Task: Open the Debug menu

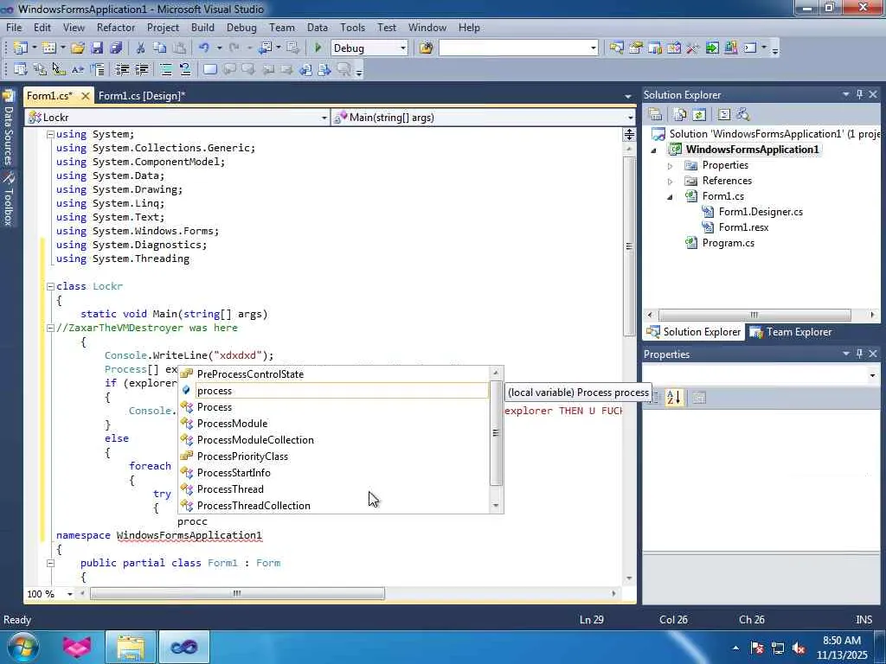Action: coord(241,27)
